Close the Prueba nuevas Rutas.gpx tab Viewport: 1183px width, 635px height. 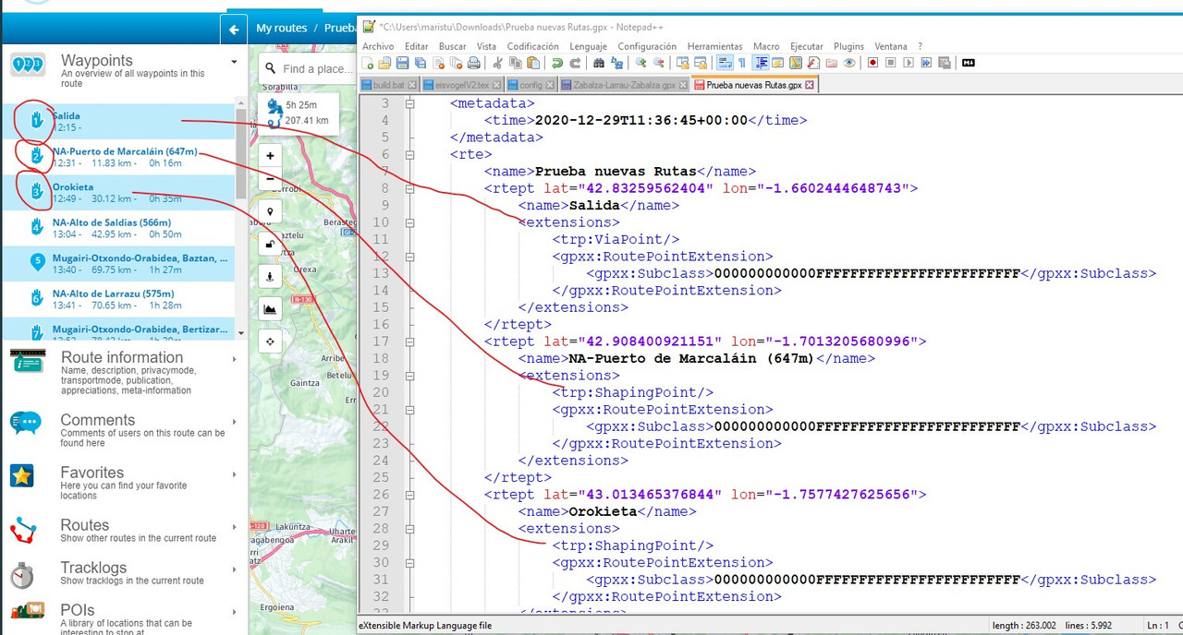(x=811, y=85)
